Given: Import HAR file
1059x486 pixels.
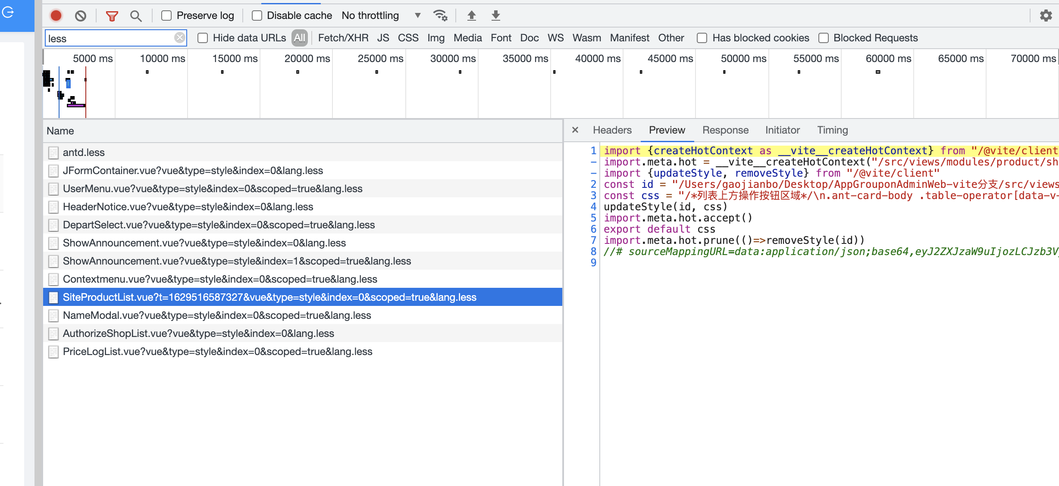Looking at the screenshot, I should tap(471, 15).
